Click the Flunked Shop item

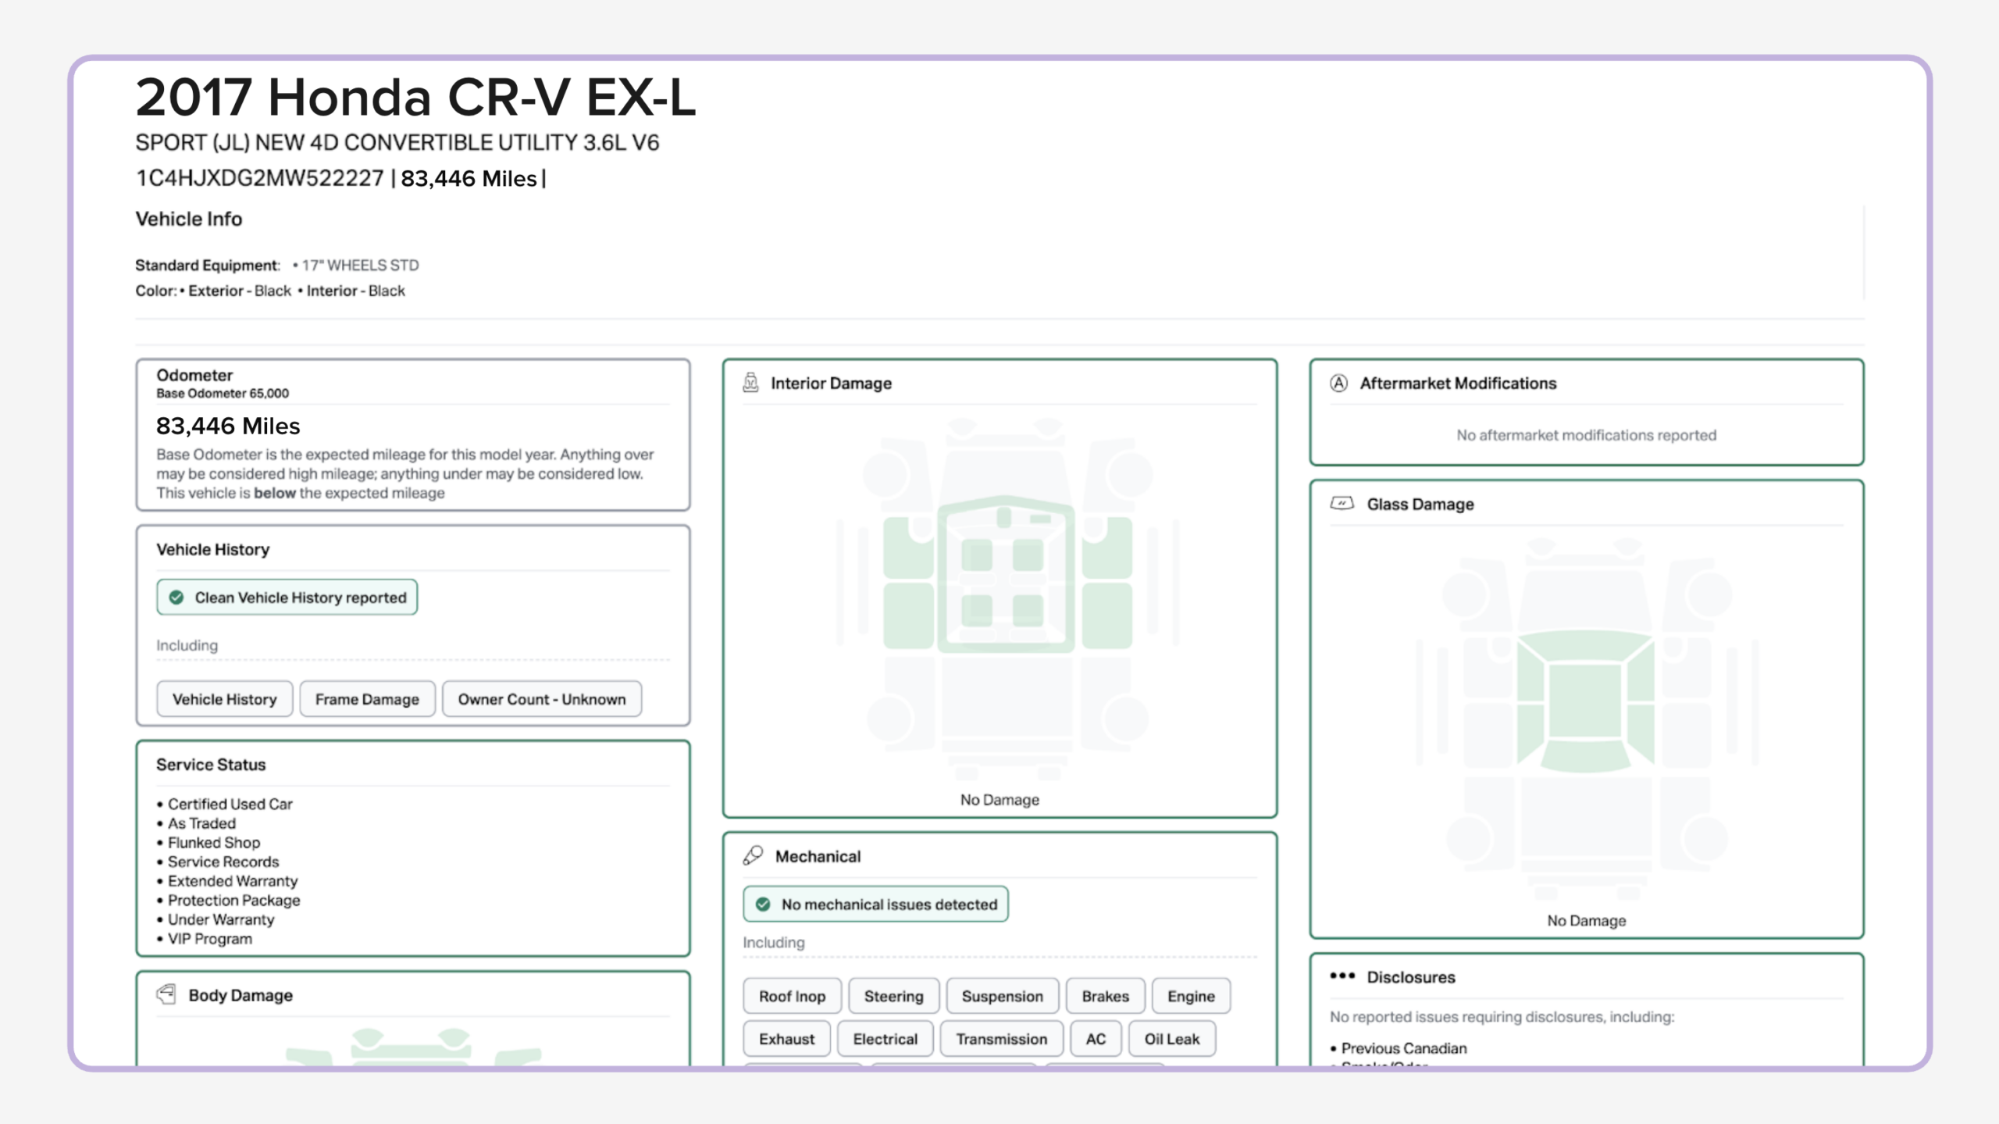(214, 842)
